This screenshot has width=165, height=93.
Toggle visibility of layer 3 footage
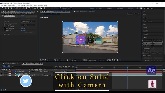coord(1,75)
